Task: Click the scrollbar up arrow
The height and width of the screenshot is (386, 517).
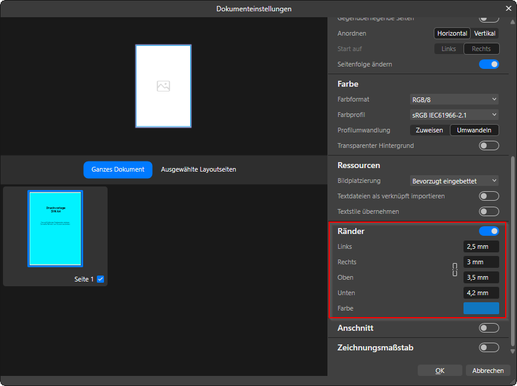Action: point(512,22)
